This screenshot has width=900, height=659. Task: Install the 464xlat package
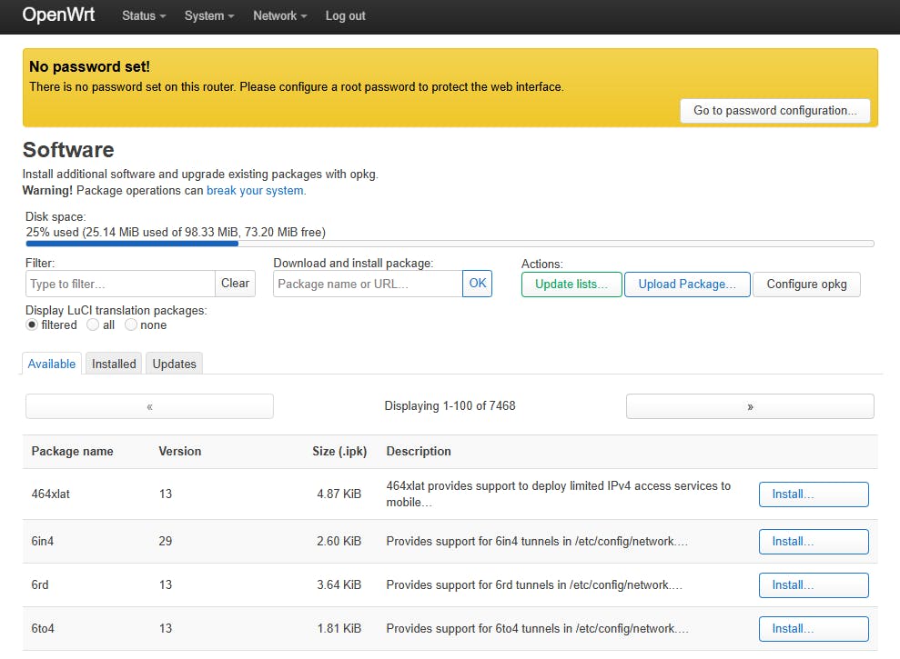pyautogui.click(x=813, y=494)
